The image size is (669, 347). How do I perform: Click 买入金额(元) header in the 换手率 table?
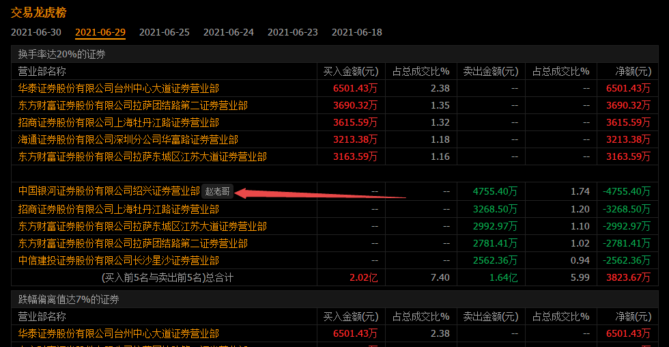tap(351, 71)
